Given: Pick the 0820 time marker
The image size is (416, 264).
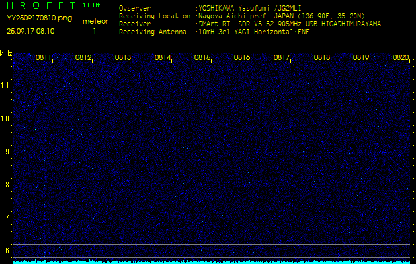Looking at the screenshot, I should click(401, 58).
